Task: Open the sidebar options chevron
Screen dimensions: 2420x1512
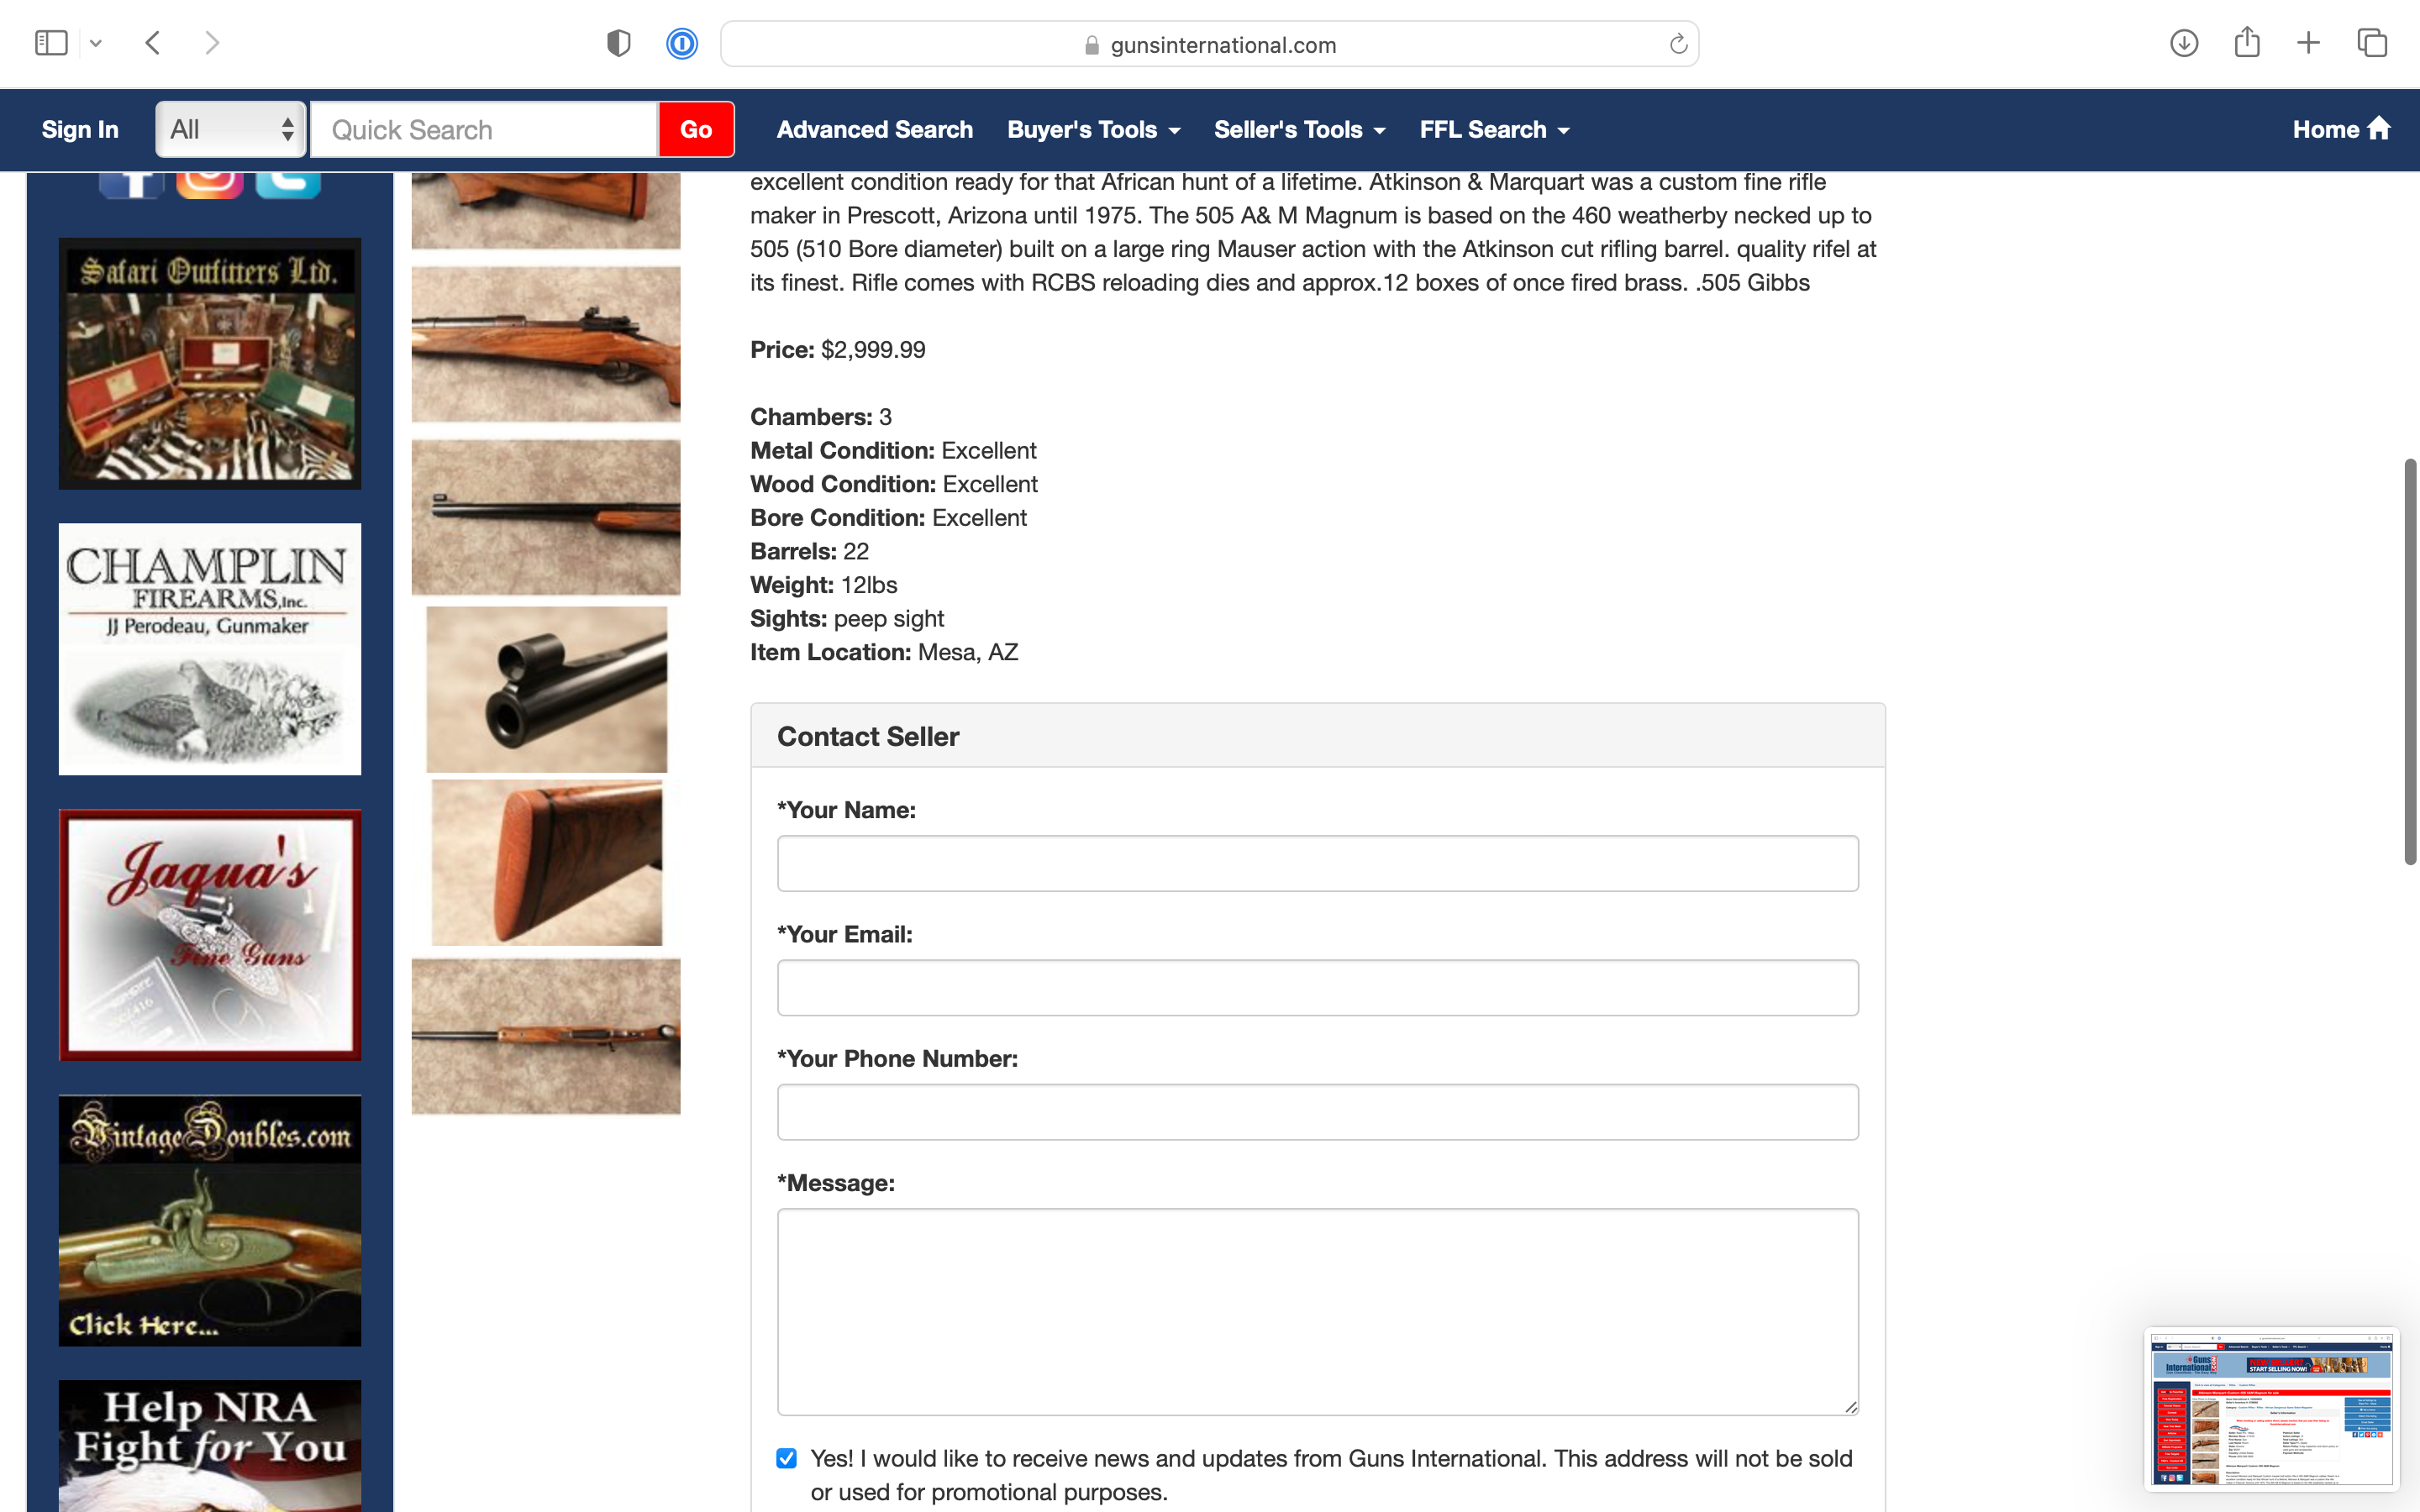Action: 96,43
